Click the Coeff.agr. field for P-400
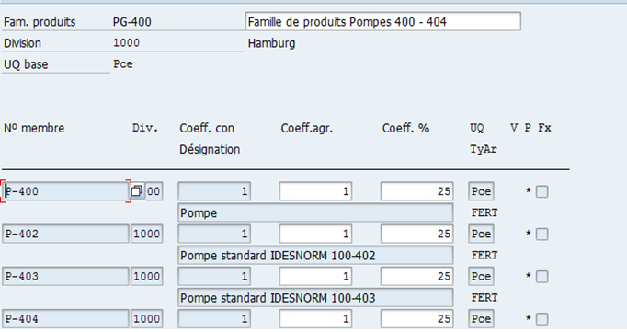Screen dimensions: 627x332 pos(315,191)
